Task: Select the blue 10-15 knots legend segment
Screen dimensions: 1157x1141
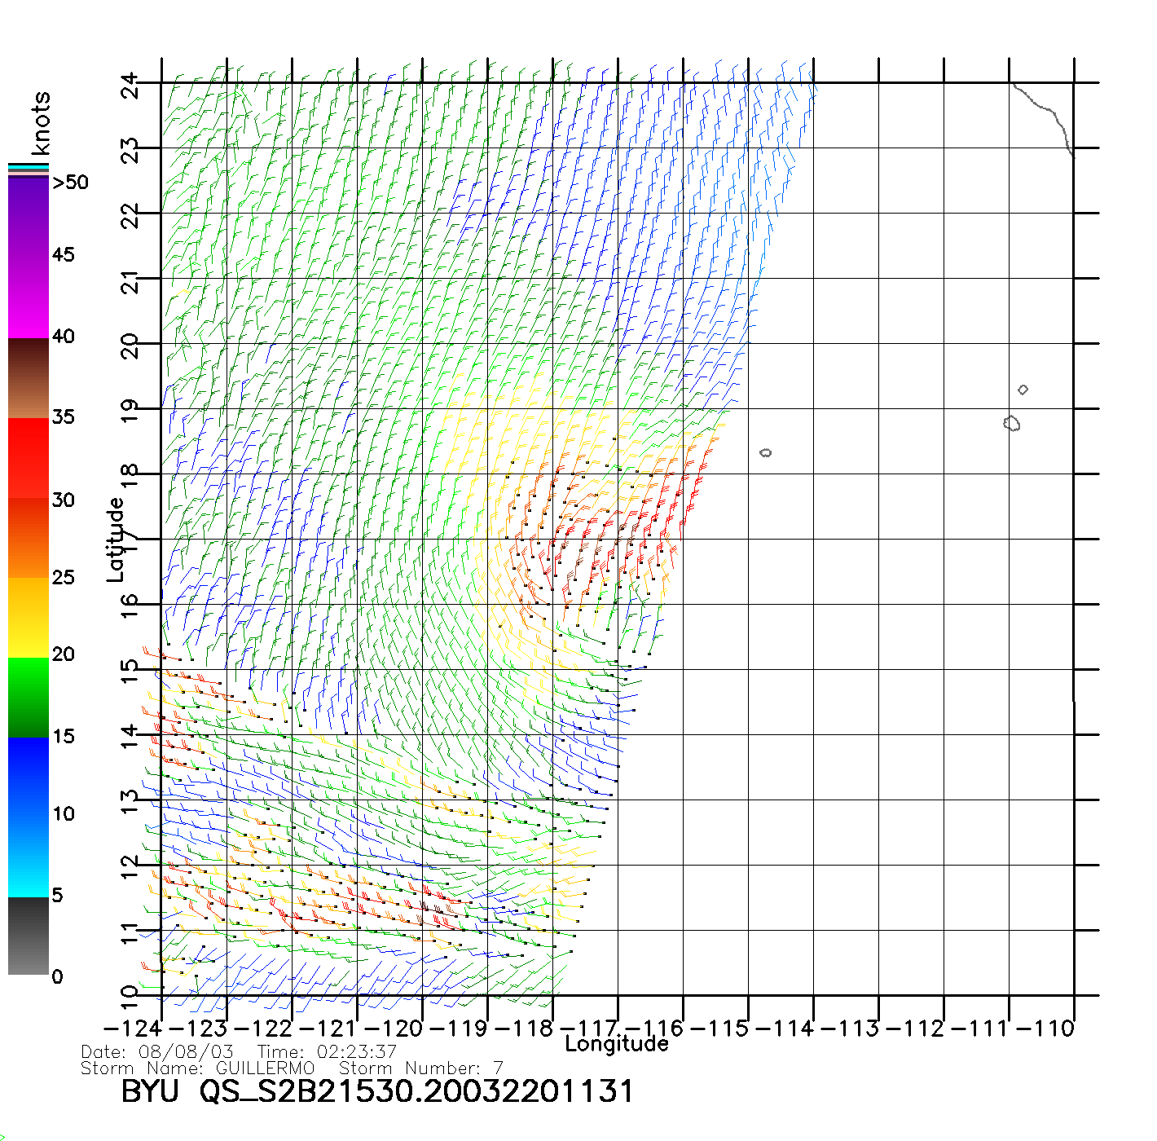Action: 28,776
